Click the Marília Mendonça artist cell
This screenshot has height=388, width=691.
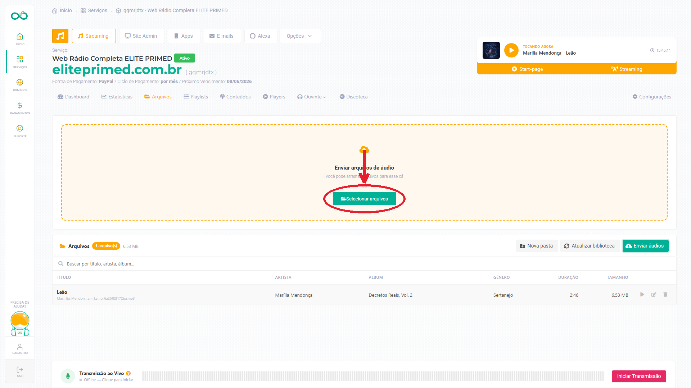pos(294,295)
